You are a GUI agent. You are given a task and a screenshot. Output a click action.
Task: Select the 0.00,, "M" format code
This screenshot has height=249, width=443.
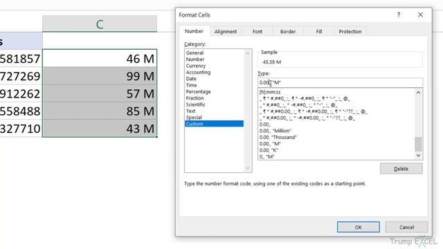(x=336, y=144)
